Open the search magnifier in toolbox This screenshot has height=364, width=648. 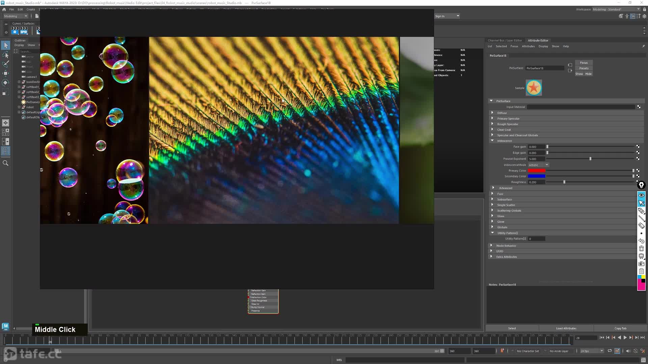[x=6, y=163]
